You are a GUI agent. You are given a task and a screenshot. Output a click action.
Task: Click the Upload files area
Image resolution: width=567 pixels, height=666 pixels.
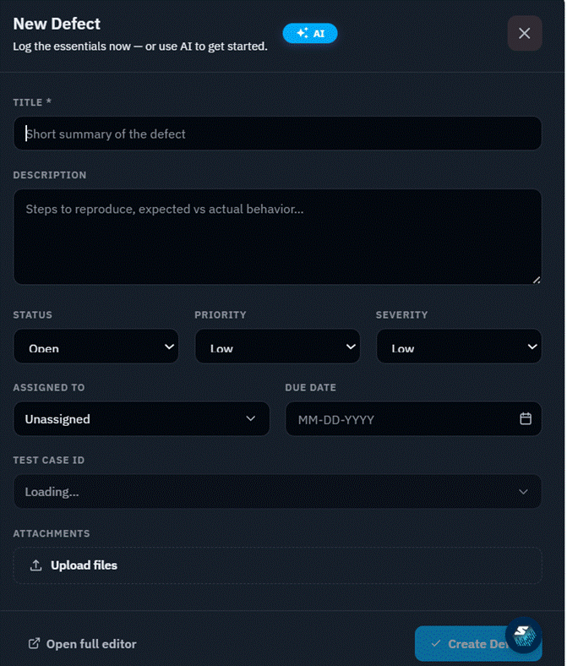click(278, 565)
